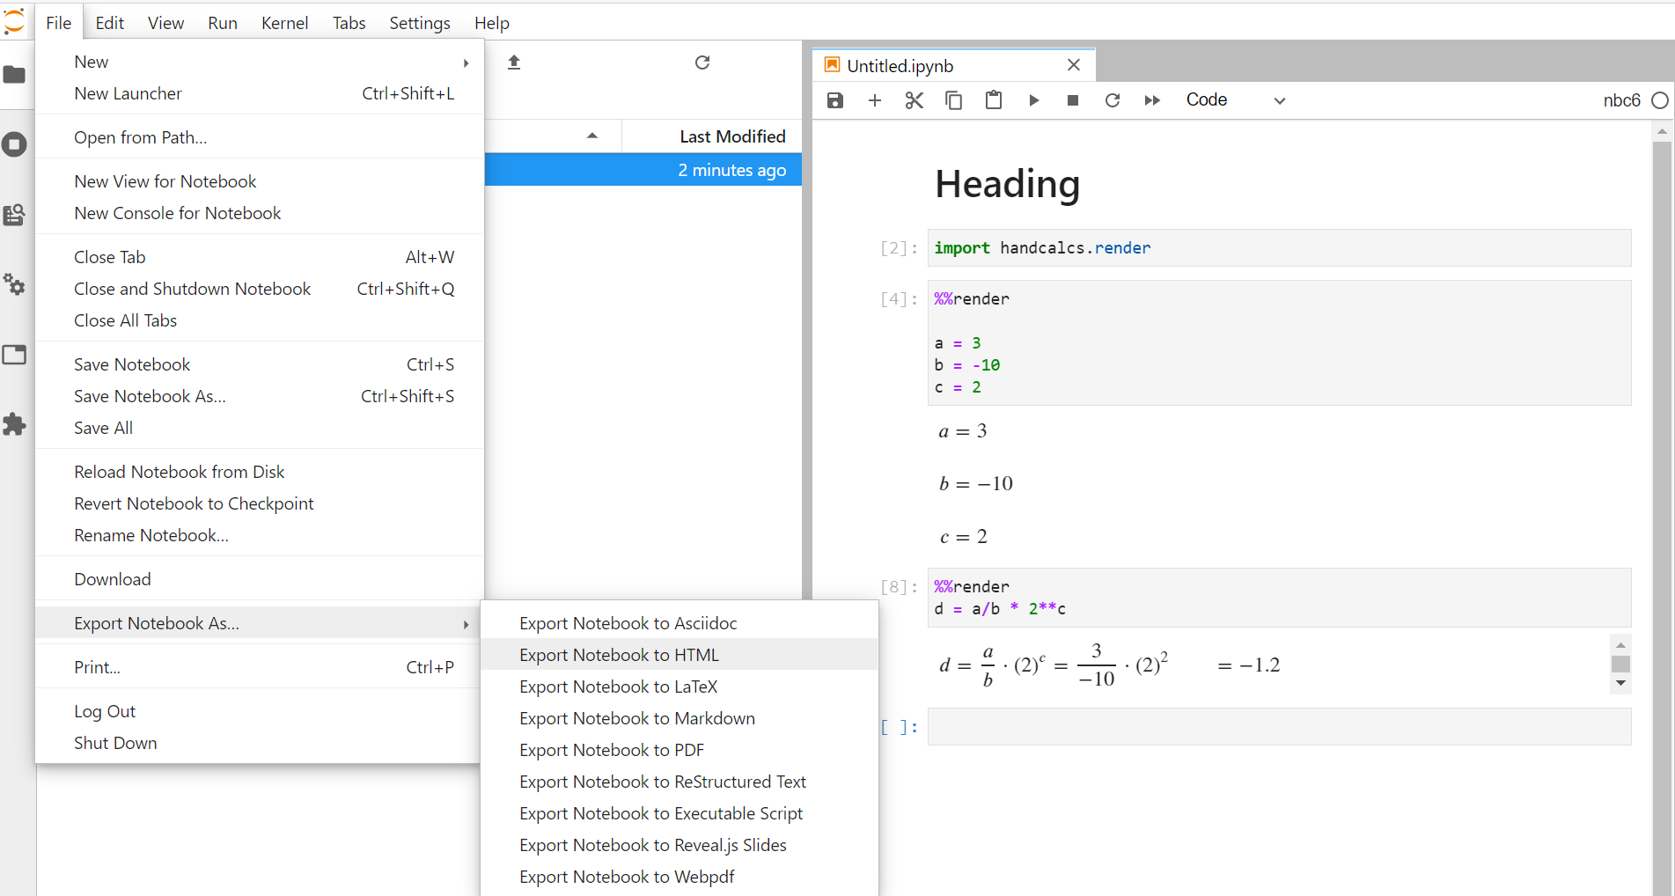Refresh the file list with the refresh icon

(702, 62)
